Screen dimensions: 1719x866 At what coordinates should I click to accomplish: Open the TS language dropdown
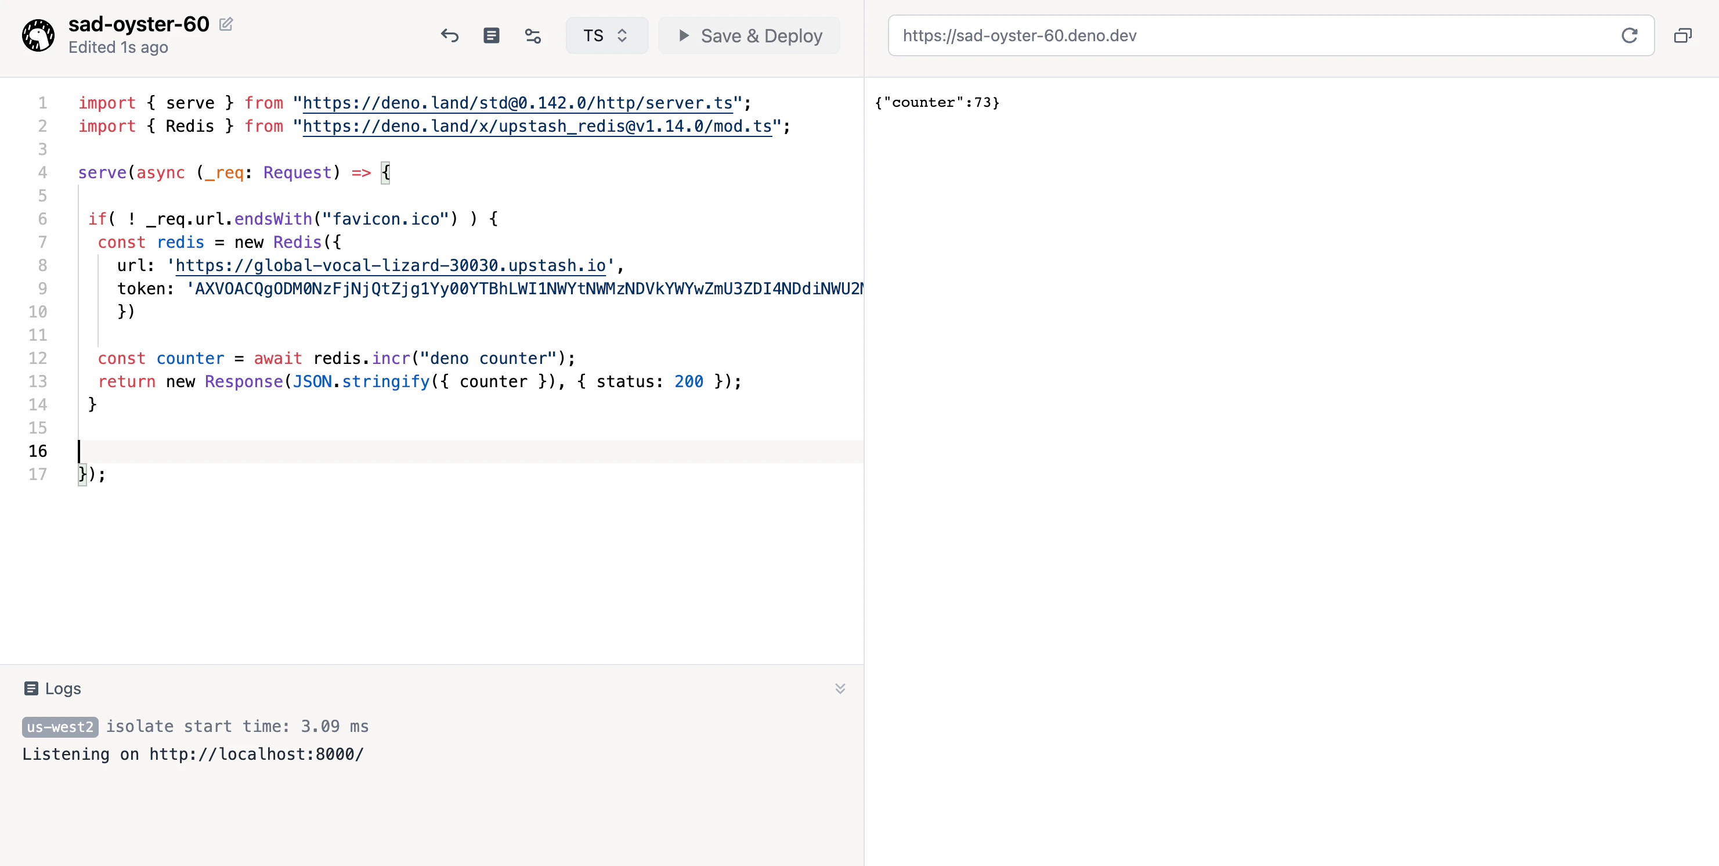click(606, 35)
